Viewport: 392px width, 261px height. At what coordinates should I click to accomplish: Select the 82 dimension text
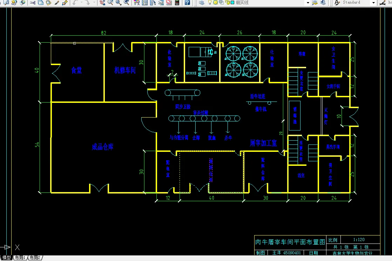coord(103,33)
